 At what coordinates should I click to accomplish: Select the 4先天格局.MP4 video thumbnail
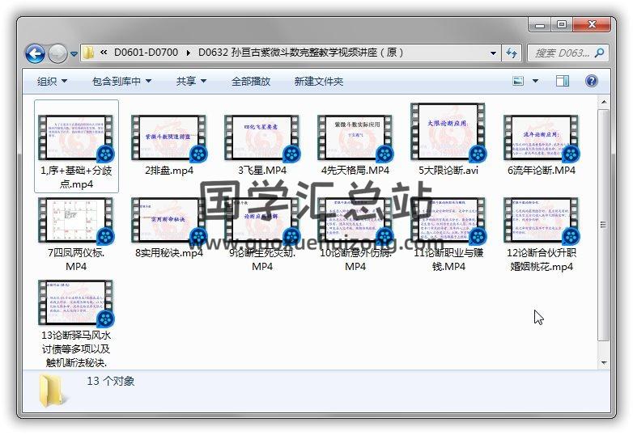coord(355,138)
